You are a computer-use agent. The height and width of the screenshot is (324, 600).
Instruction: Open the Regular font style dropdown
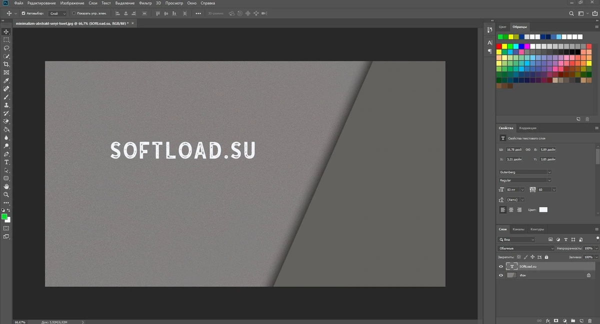click(525, 180)
